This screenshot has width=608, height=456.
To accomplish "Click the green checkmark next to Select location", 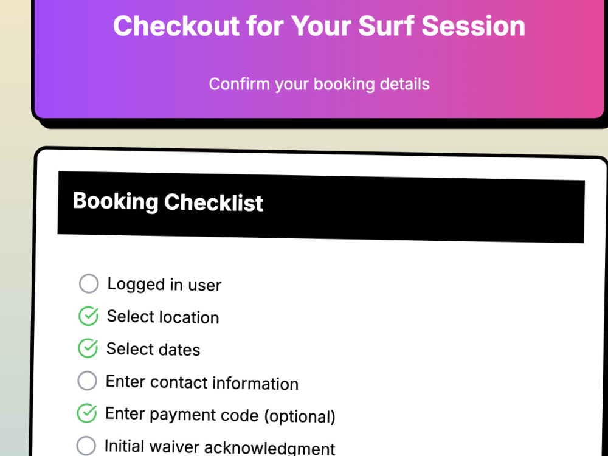I will tap(88, 316).
